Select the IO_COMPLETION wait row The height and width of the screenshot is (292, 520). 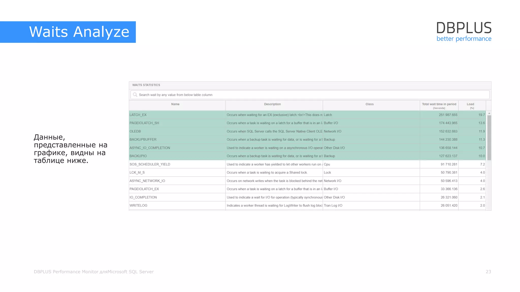(307, 197)
